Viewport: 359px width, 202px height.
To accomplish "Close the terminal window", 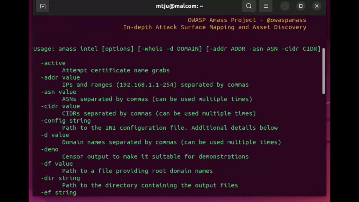I will [317, 6].
